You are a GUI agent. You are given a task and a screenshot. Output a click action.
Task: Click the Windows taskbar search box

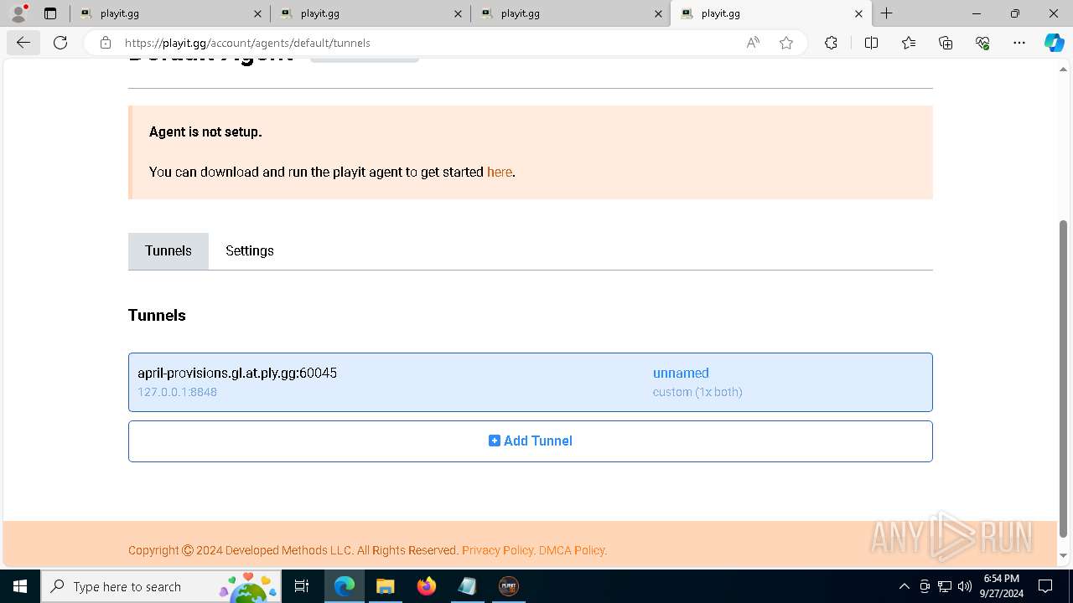pyautogui.click(x=161, y=586)
